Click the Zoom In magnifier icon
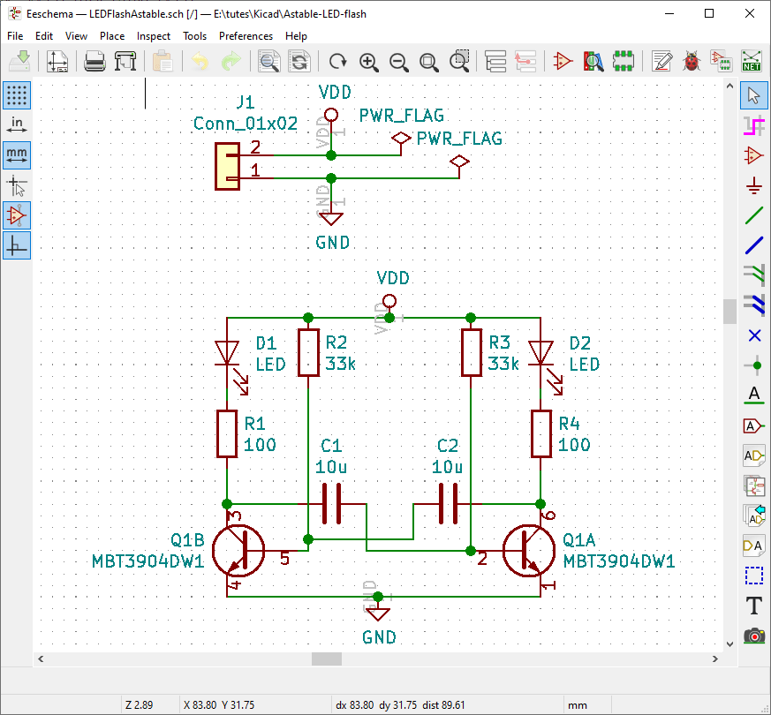This screenshot has height=715, width=771. pyautogui.click(x=369, y=62)
